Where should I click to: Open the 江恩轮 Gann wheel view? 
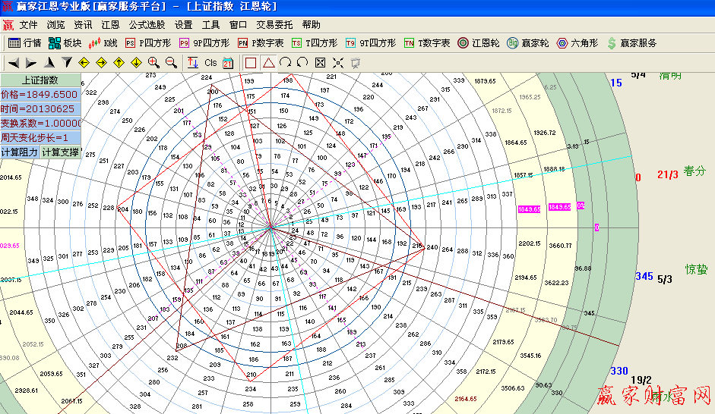point(479,43)
